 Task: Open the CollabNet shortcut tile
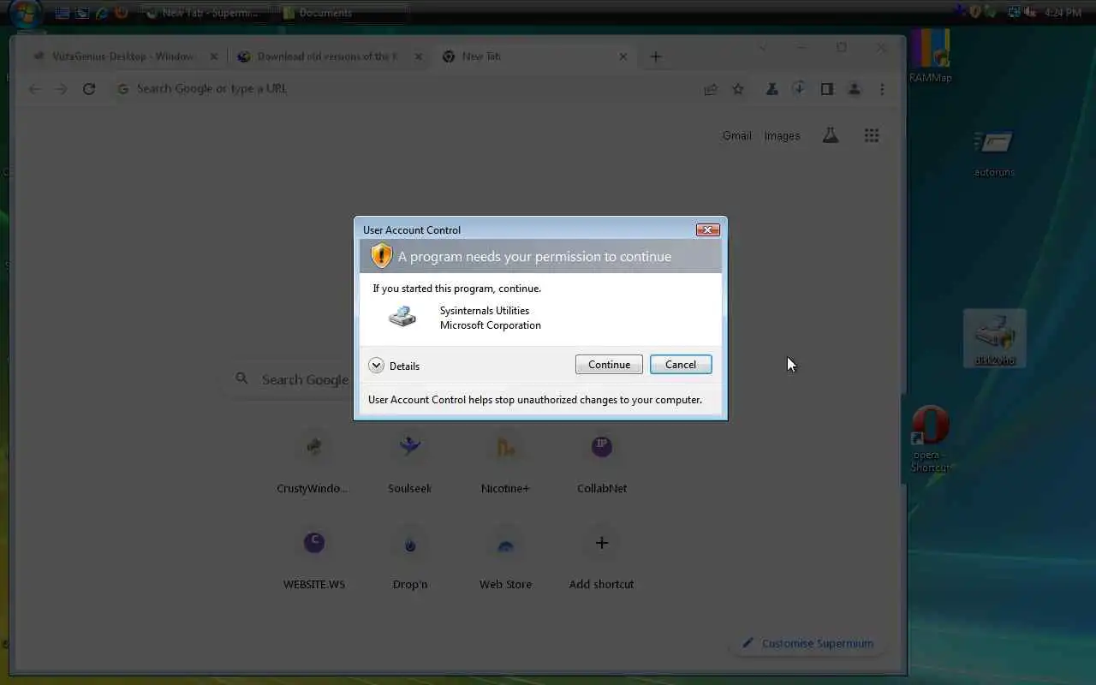click(x=601, y=462)
